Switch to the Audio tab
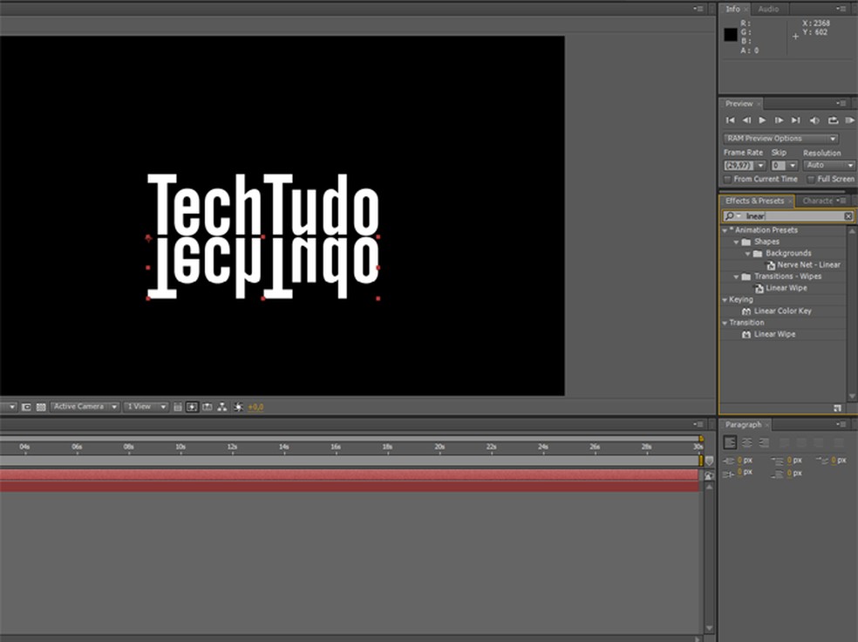Image resolution: width=858 pixels, height=642 pixels. pyautogui.click(x=768, y=9)
